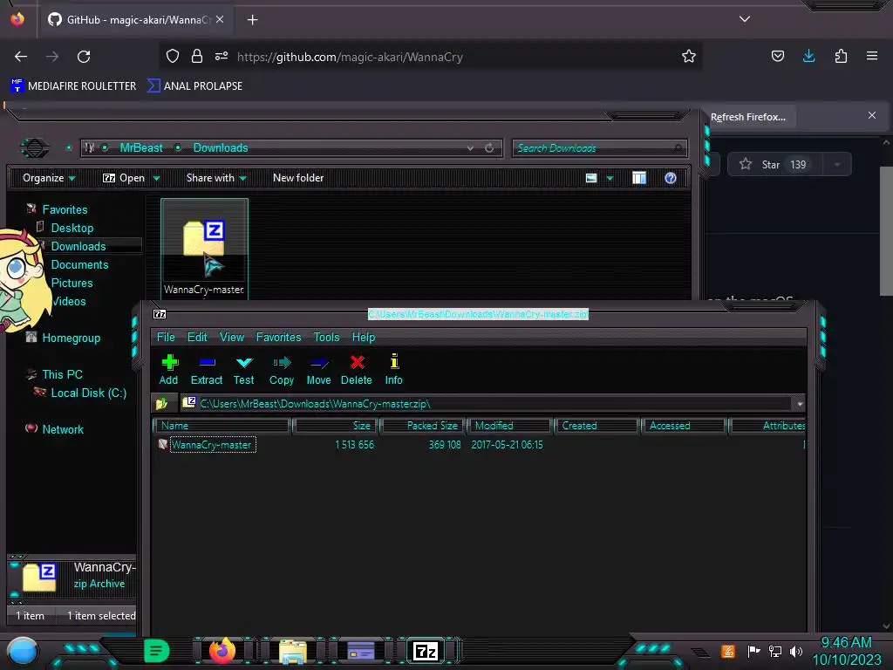The image size is (893, 670).
Task: Open This PC in navigation pane
Action: click(x=62, y=374)
